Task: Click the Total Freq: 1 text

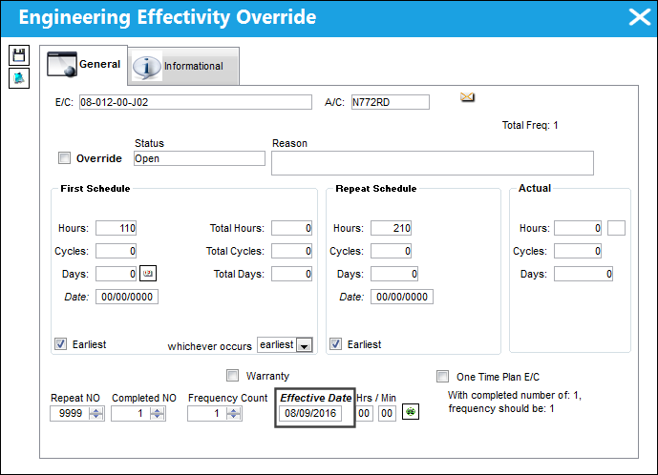Action: [530, 125]
